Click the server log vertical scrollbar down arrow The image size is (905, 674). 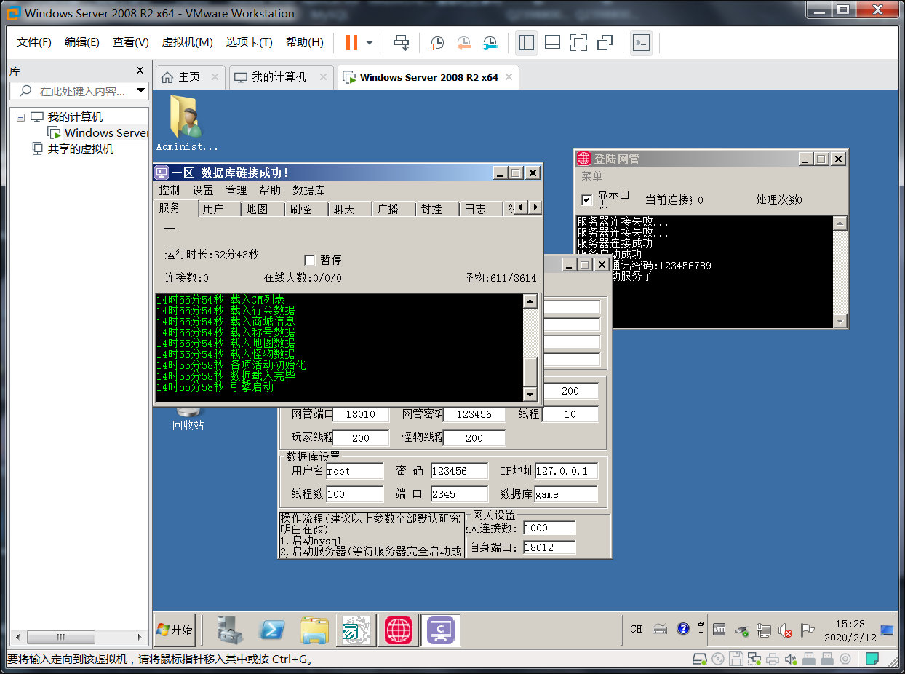pyautogui.click(x=530, y=394)
